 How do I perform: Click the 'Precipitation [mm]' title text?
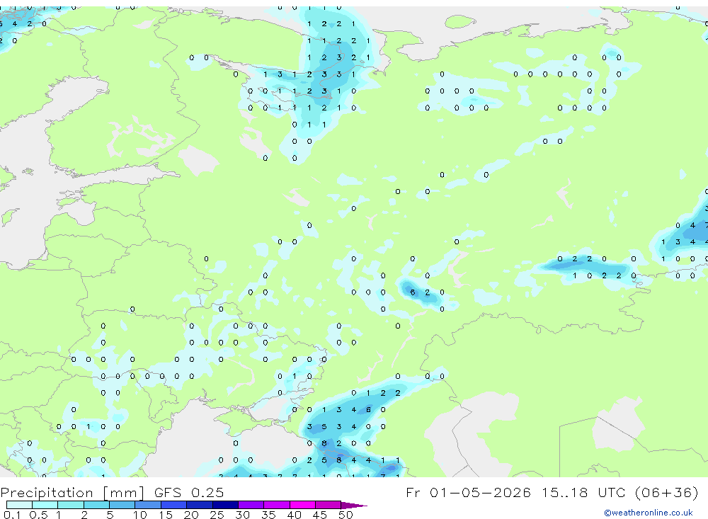click(73, 493)
